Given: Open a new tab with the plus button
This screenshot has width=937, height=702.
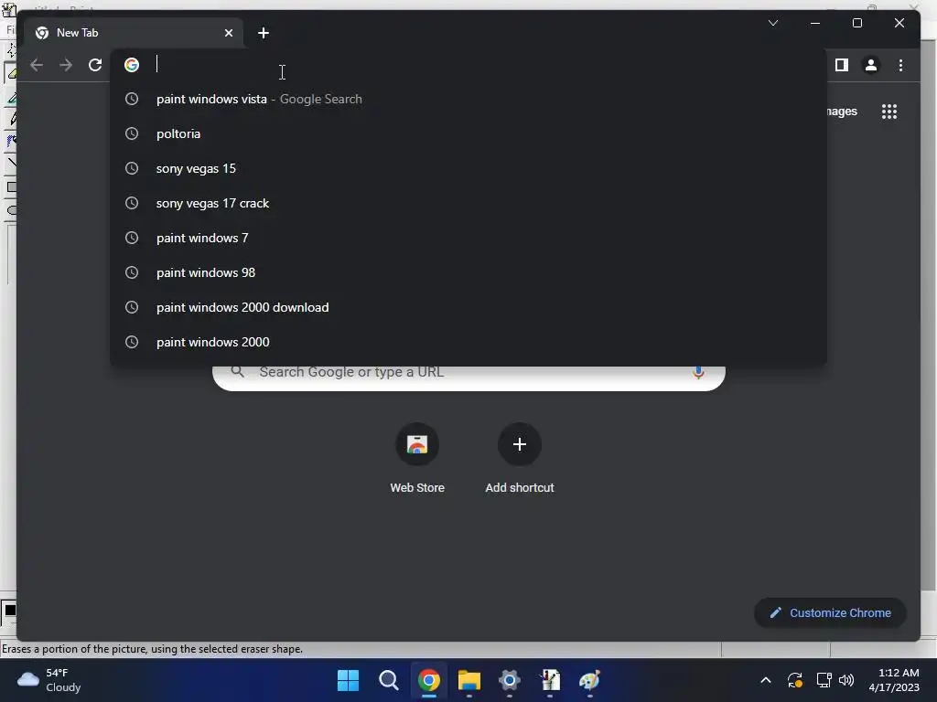Looking at the screenshot, I should click(x=263, y=33).
